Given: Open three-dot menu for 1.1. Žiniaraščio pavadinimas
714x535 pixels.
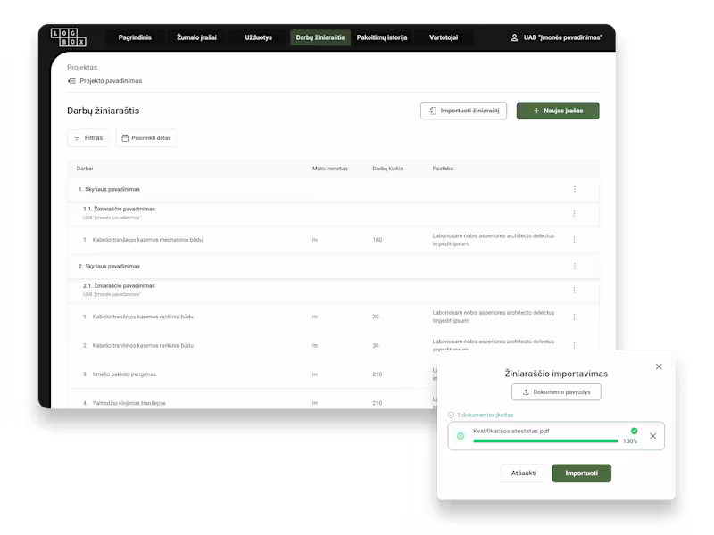Looking at the screenshot, I should [x=574, y=213].
